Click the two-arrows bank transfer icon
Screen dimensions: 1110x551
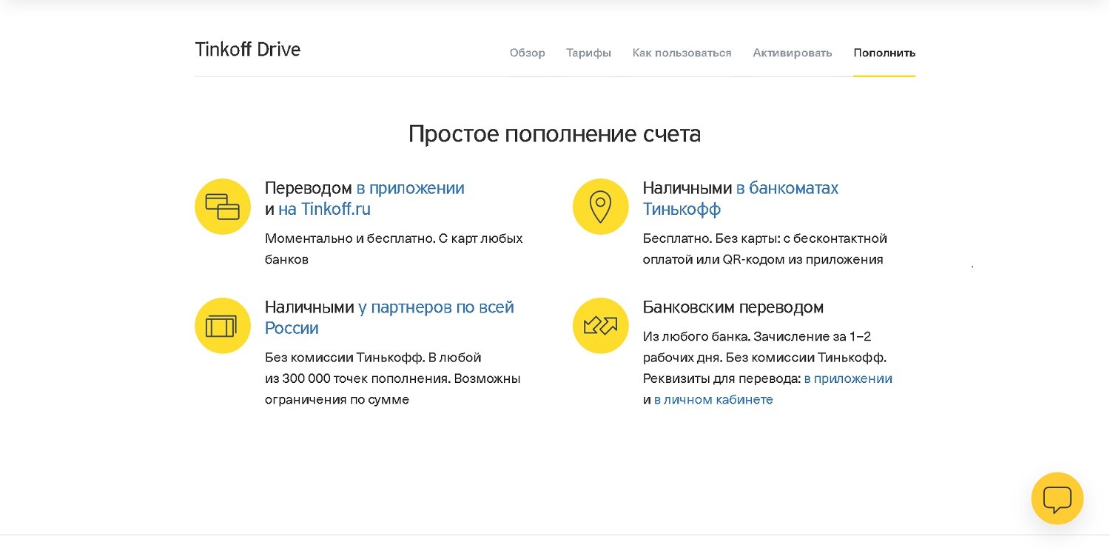click(600, 326)
